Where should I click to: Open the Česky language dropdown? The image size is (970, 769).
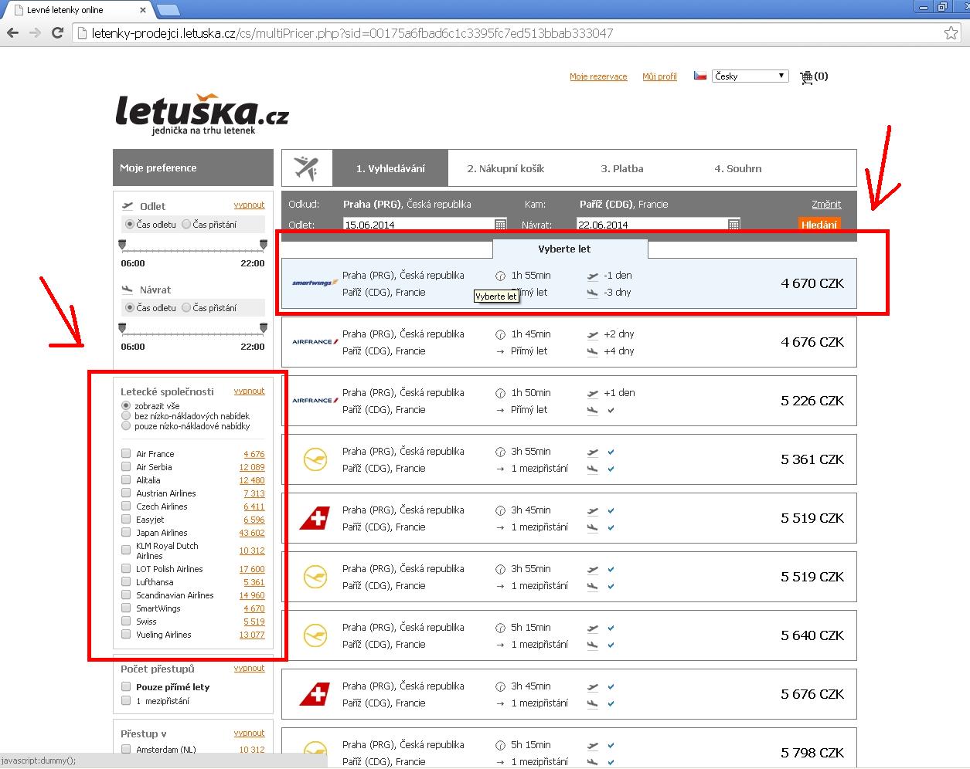point(750,76)
